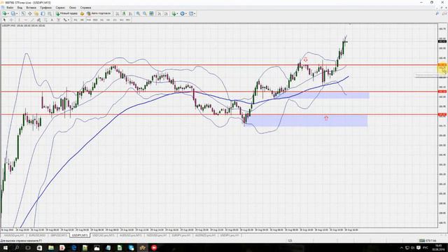
Task: Switch timeframe to M15
Action: tap(89, 20)
